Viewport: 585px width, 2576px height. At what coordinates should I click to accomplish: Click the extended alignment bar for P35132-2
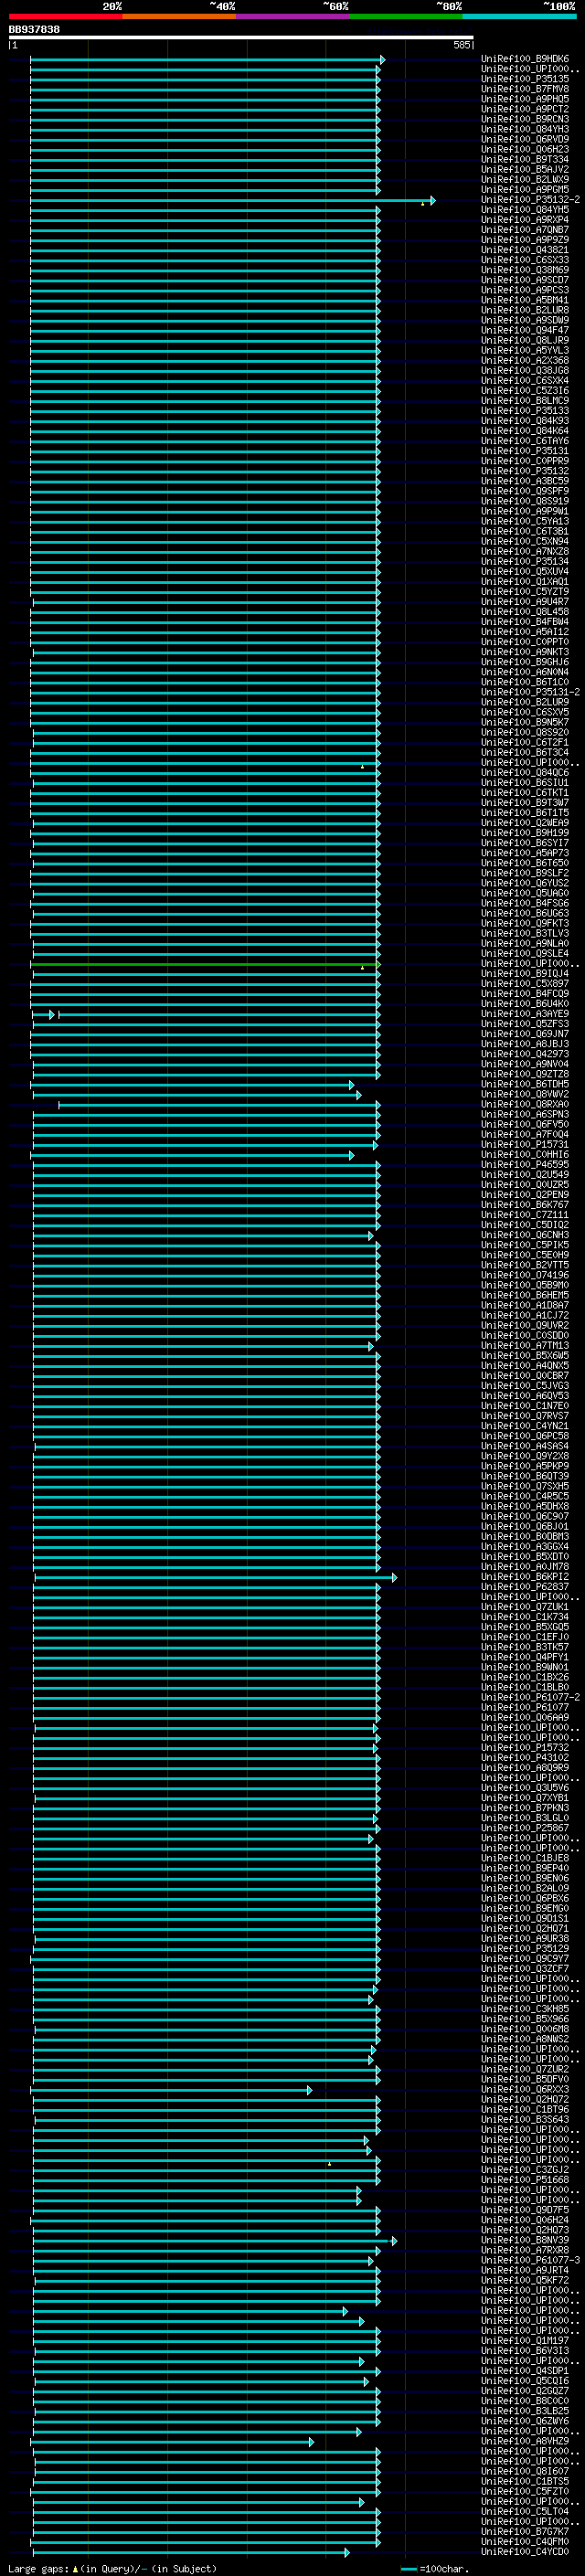coord(232,200)
